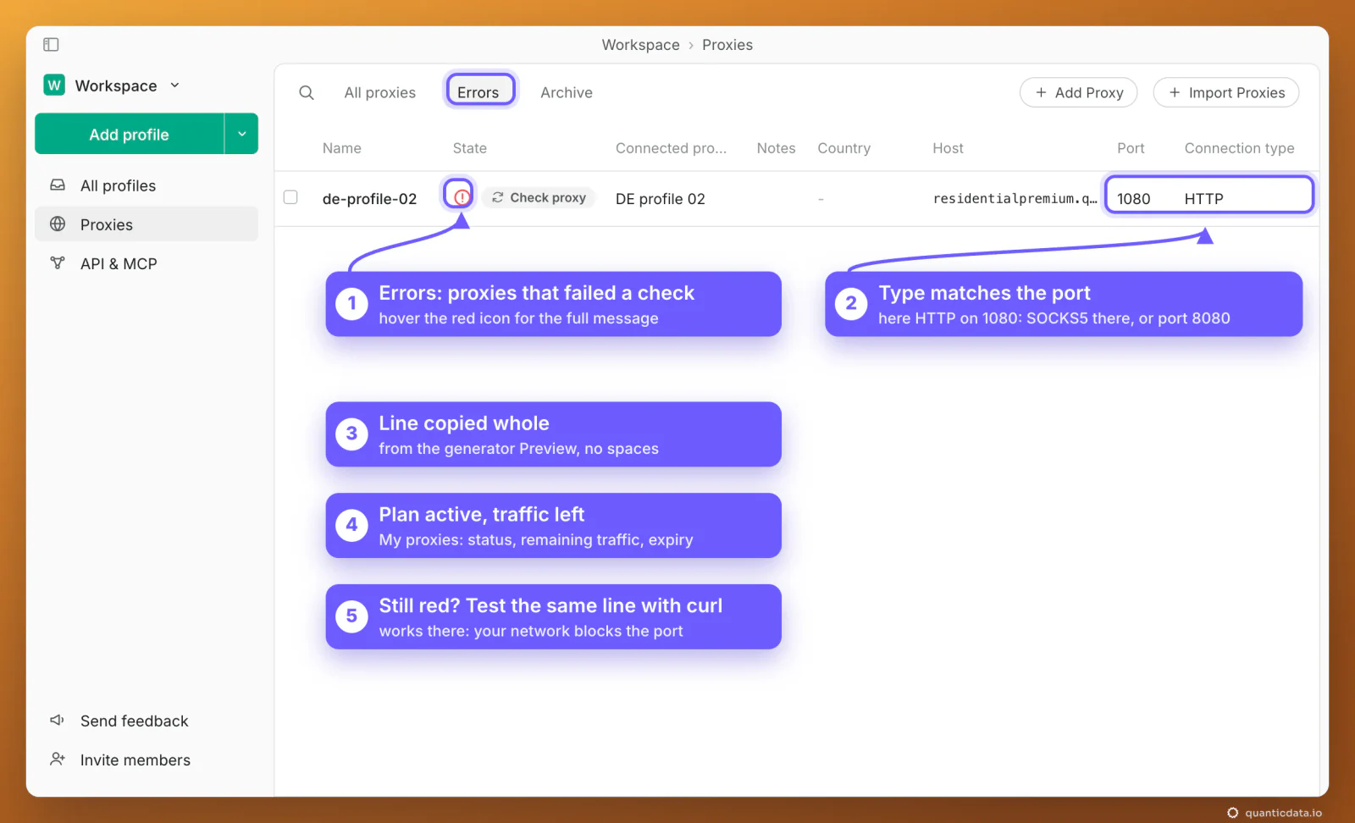Click the API & MCP icon
The image size is (1355, 823).
coord(58,262)
